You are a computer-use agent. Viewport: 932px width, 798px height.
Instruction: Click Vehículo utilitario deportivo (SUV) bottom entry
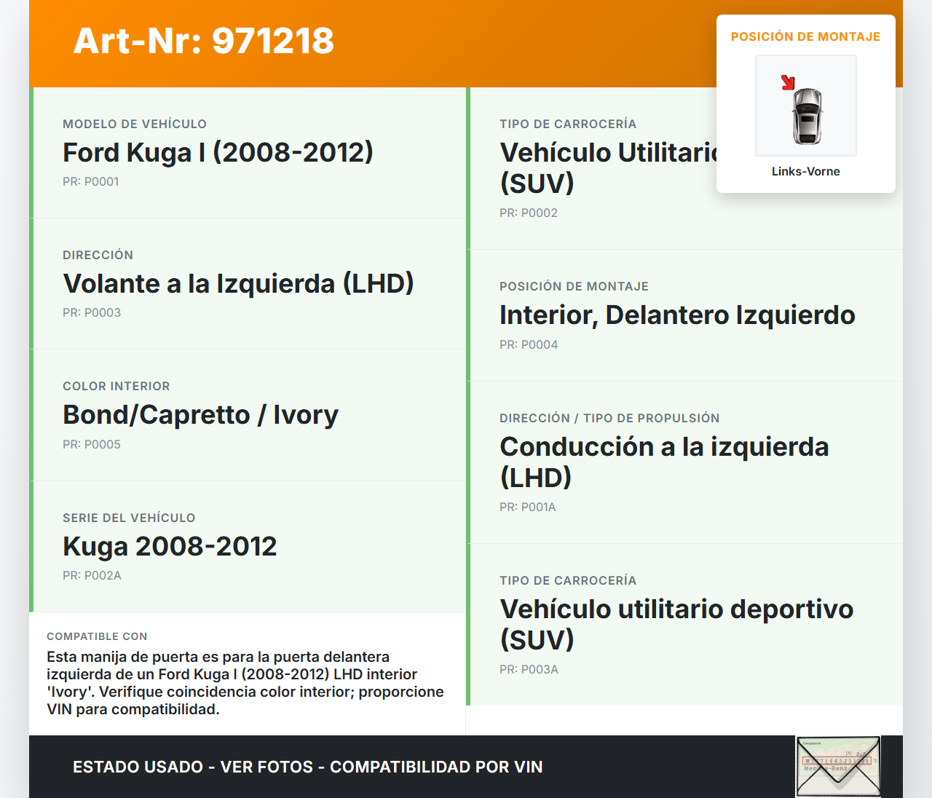point(676,624)
